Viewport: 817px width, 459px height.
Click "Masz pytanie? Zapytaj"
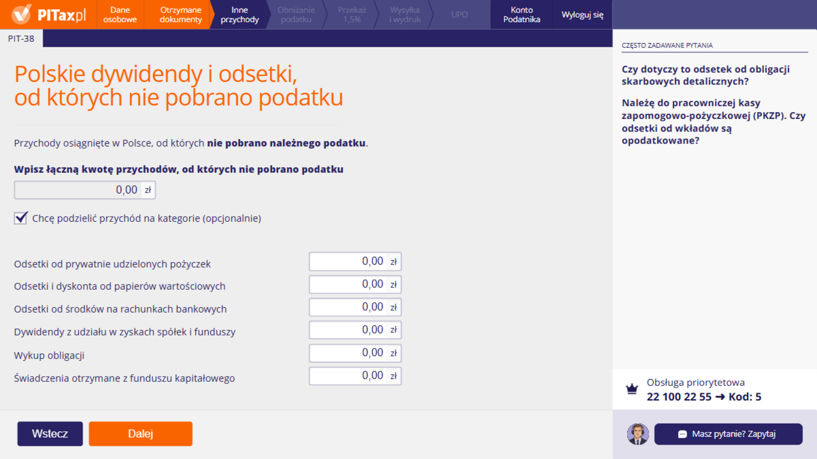tap(728, 434)
